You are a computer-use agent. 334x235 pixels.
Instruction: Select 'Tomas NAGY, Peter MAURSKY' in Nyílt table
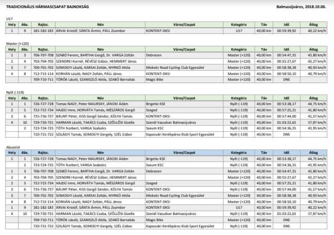tap(80, 104)
